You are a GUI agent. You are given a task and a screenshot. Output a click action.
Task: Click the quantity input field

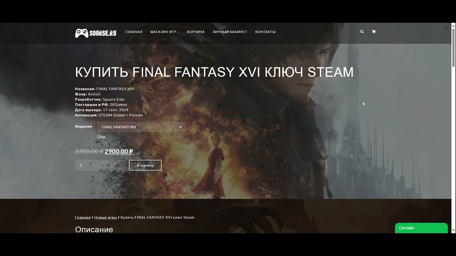coord(100,165)
